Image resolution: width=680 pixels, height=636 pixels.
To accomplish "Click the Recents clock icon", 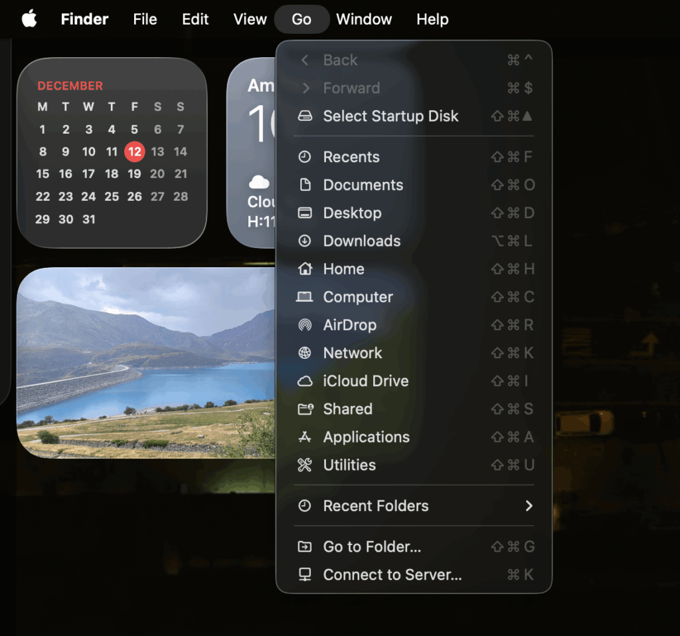I will click(305, 157).
